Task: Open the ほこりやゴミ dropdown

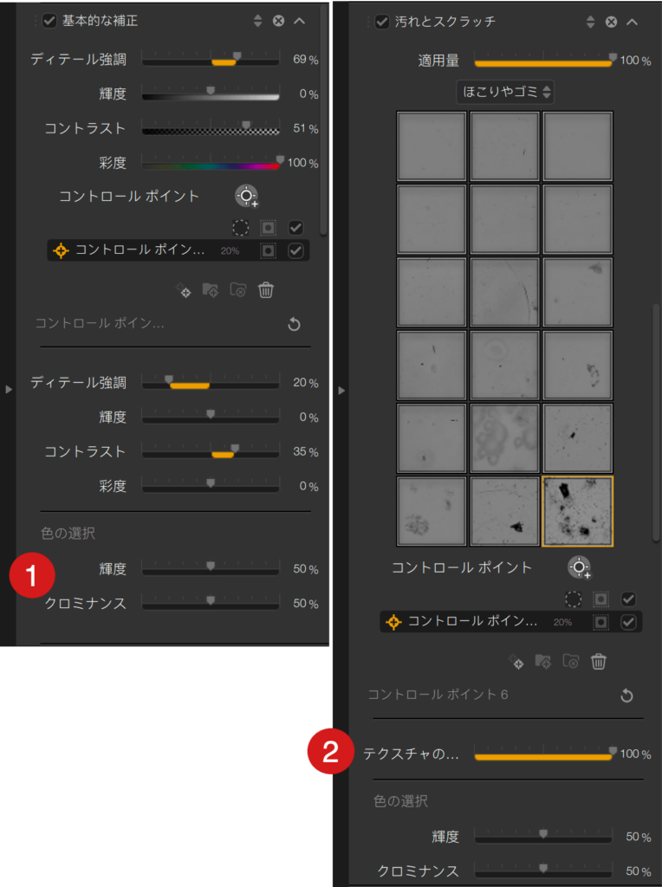Action: coord(505,92)
